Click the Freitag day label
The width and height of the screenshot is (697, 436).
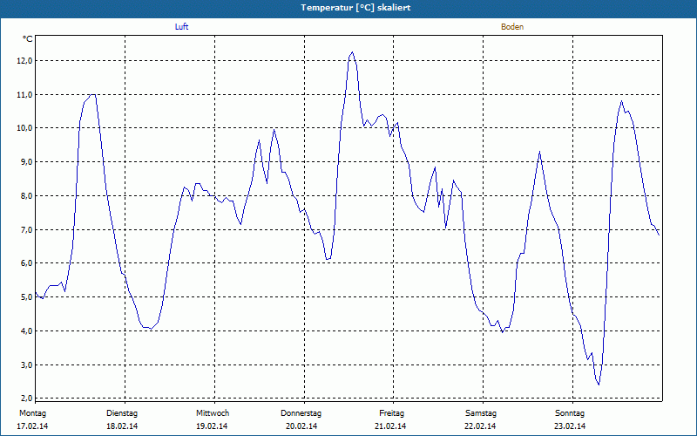click(x=391, y=413)
